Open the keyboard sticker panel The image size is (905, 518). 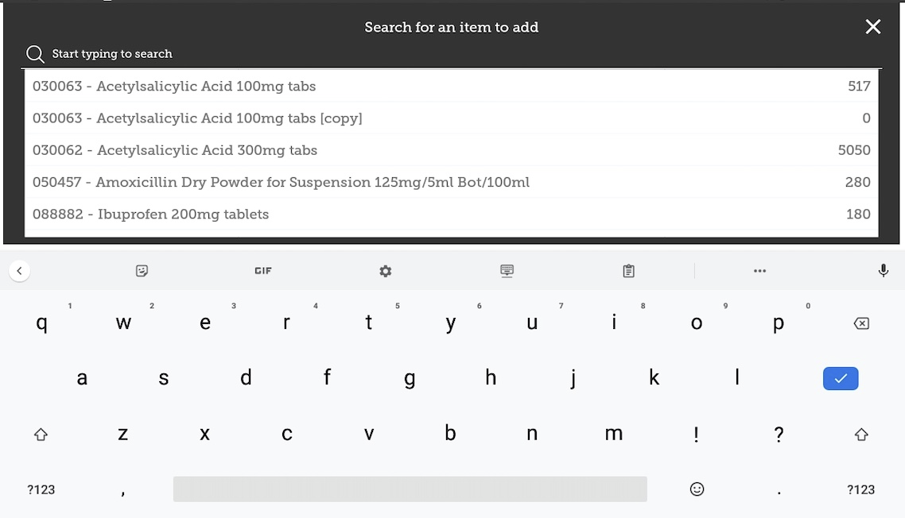[142, 271]
